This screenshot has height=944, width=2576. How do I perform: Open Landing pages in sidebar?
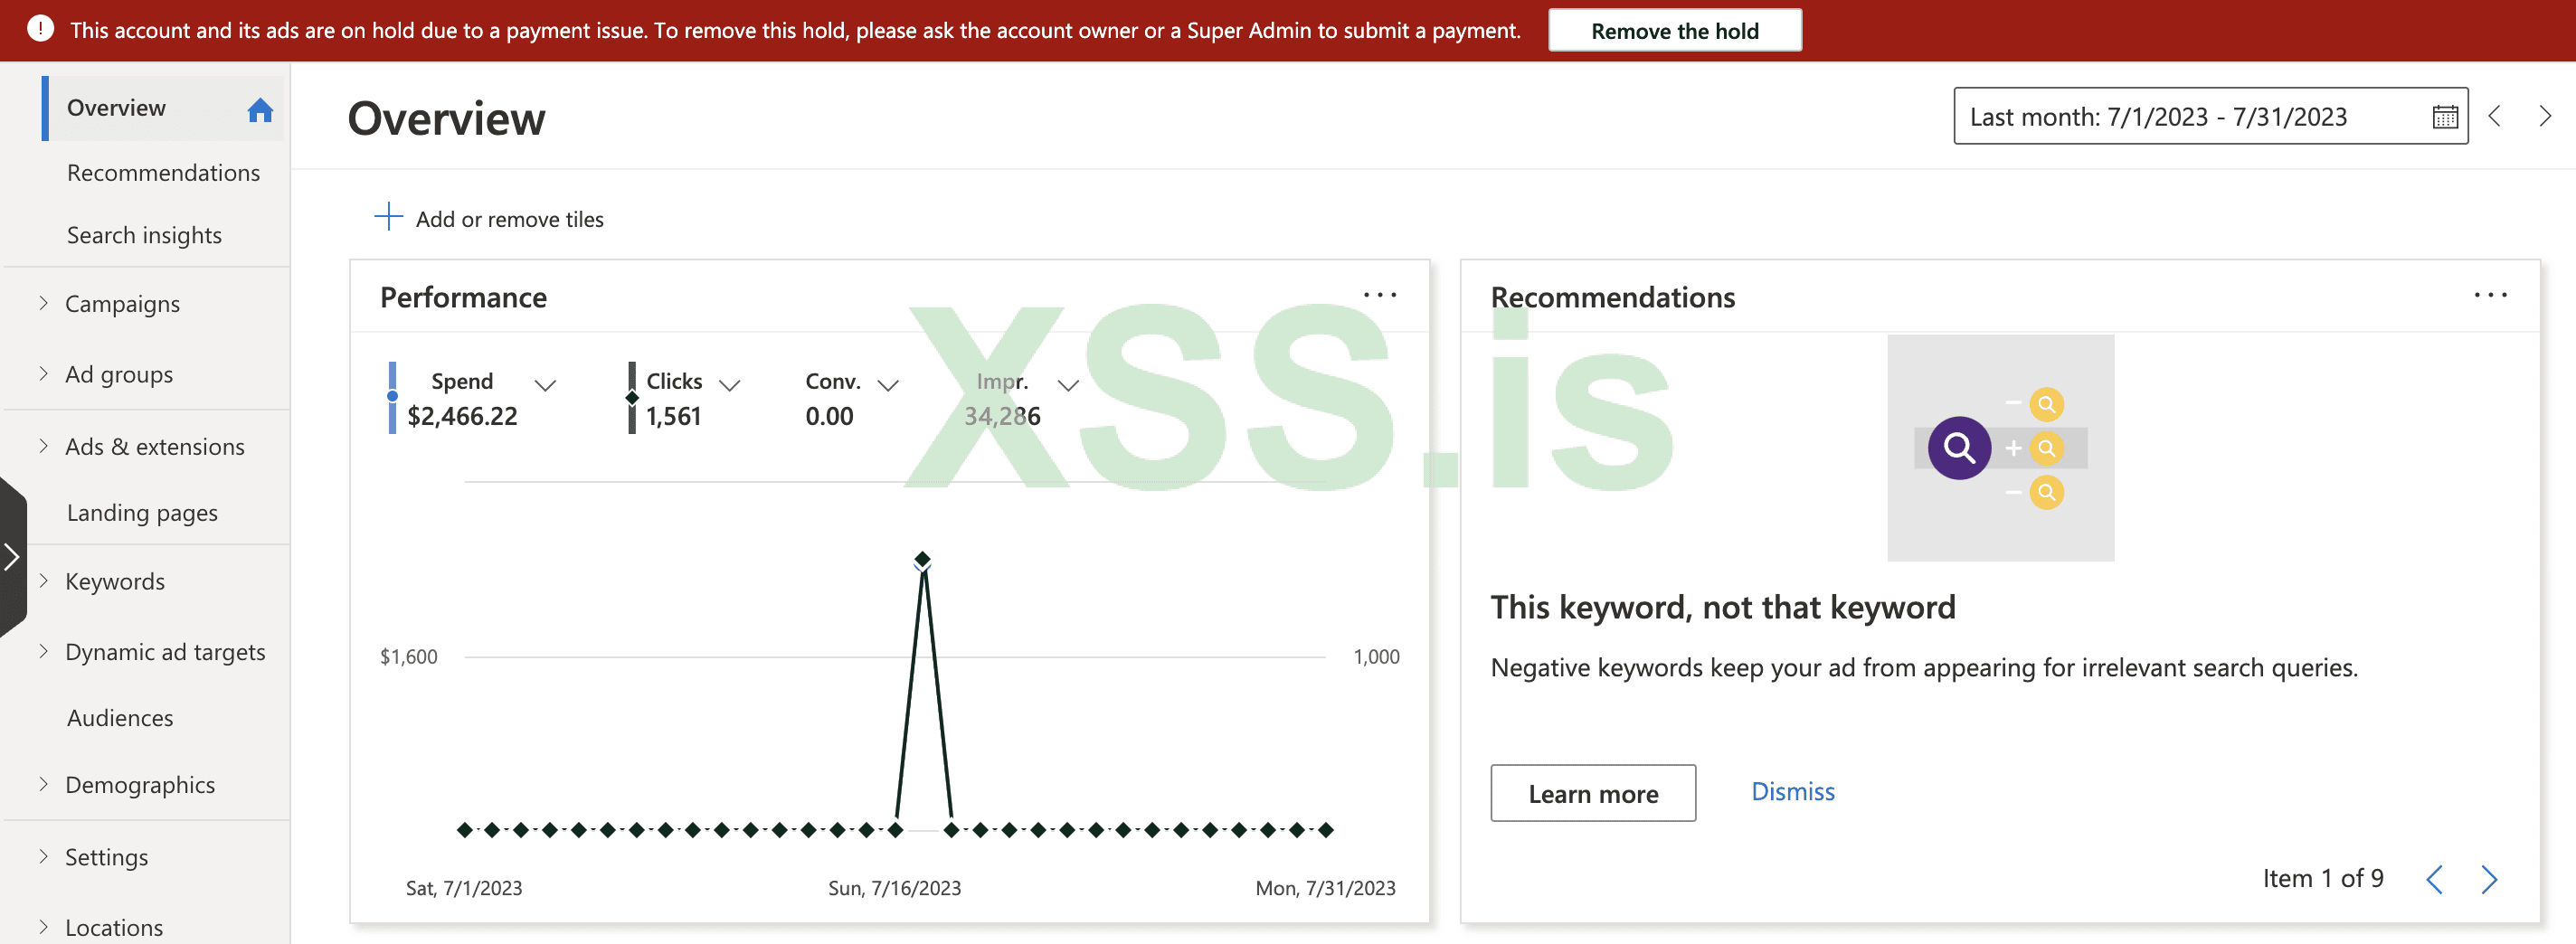[142, 513]
